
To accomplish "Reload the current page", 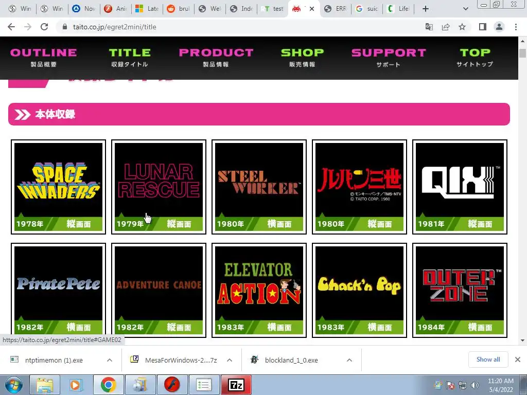I will (44, 27).
